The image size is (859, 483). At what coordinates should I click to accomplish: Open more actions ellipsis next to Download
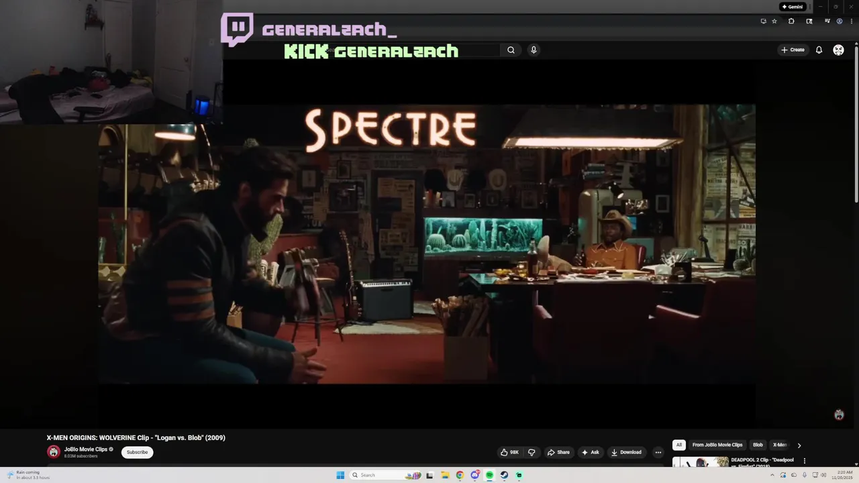pyautogui.click(x=658, y=452)
